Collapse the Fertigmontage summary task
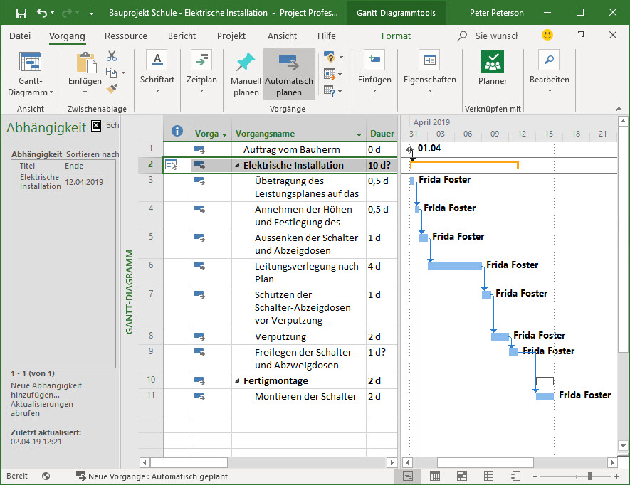This screenshot has width=630, height=485. tap(237, 381)
